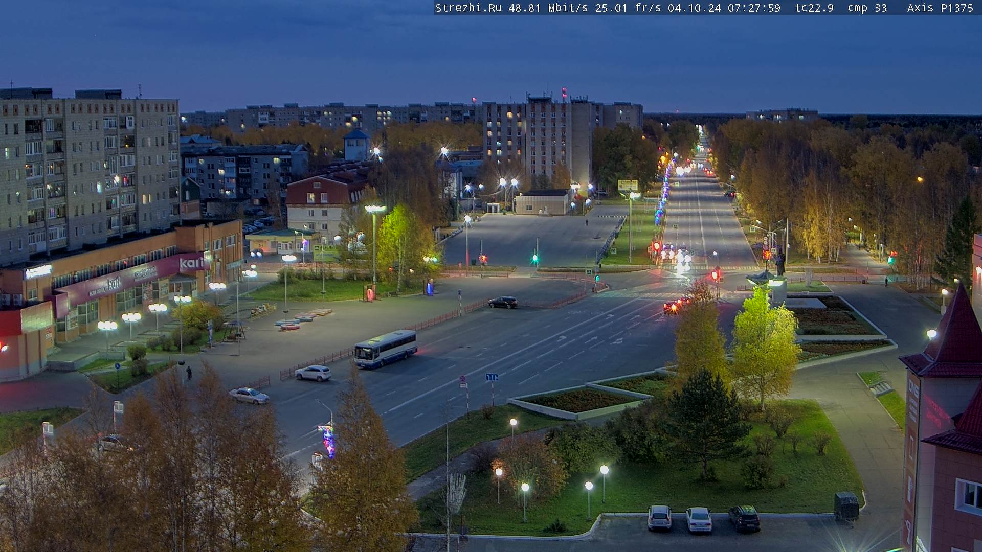Click the cmp 33 compression value
Image resolution: width=982 pixels, height=552 pixels.
(x=867, y=8)
